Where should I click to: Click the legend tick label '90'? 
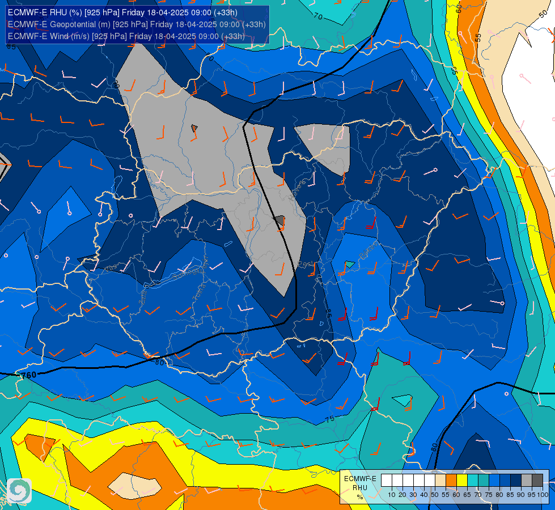(522, 495)
